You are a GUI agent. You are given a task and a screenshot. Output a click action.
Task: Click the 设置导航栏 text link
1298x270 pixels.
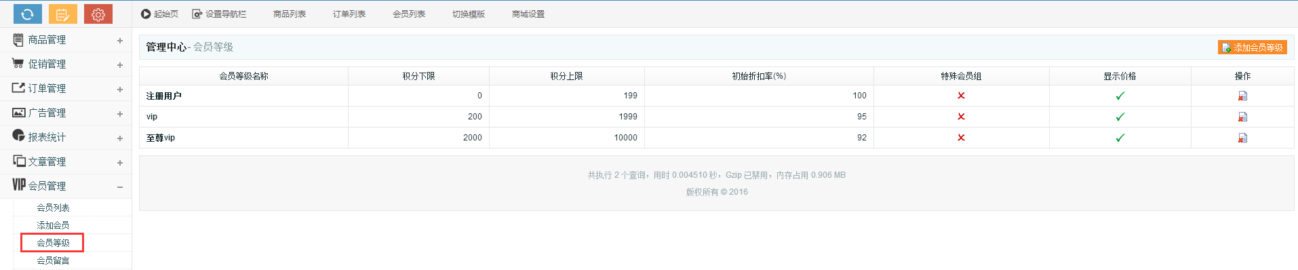[226, 14]
